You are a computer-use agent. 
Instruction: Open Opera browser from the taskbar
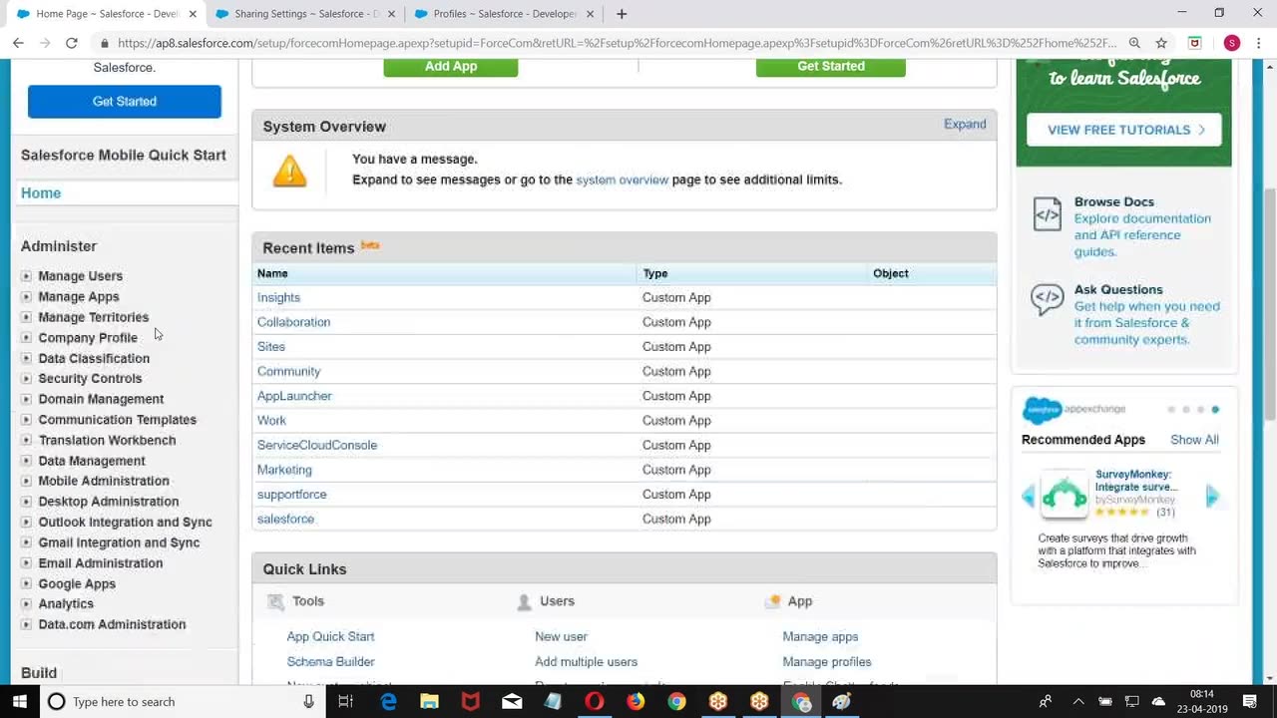pos(595,702)
